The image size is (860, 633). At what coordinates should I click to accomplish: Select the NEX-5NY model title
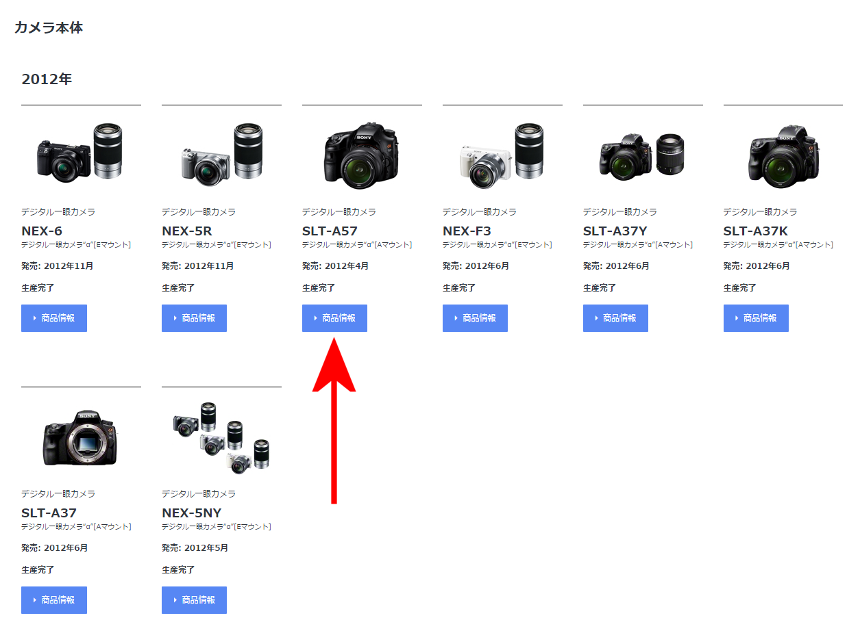click(192, 513)
